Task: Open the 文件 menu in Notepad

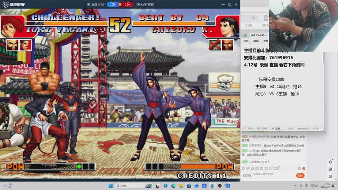Action: (246, 41)
